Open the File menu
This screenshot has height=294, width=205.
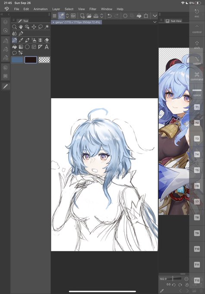16,9
